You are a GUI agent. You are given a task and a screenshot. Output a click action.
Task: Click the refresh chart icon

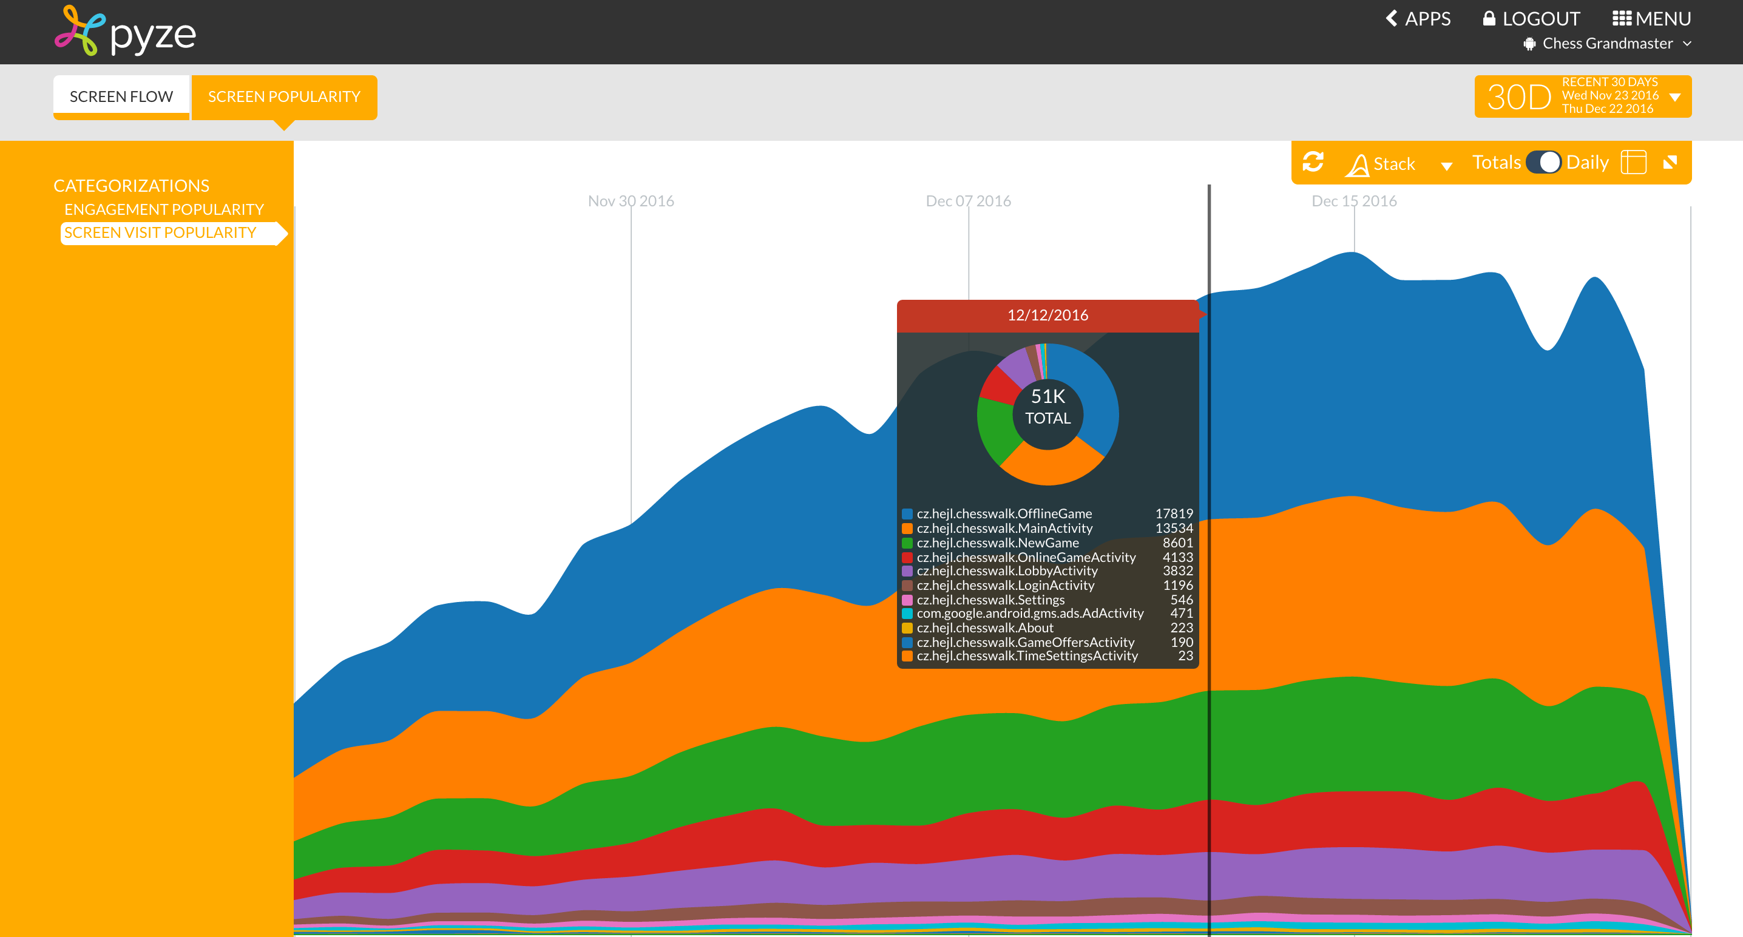pos(1313,163)
